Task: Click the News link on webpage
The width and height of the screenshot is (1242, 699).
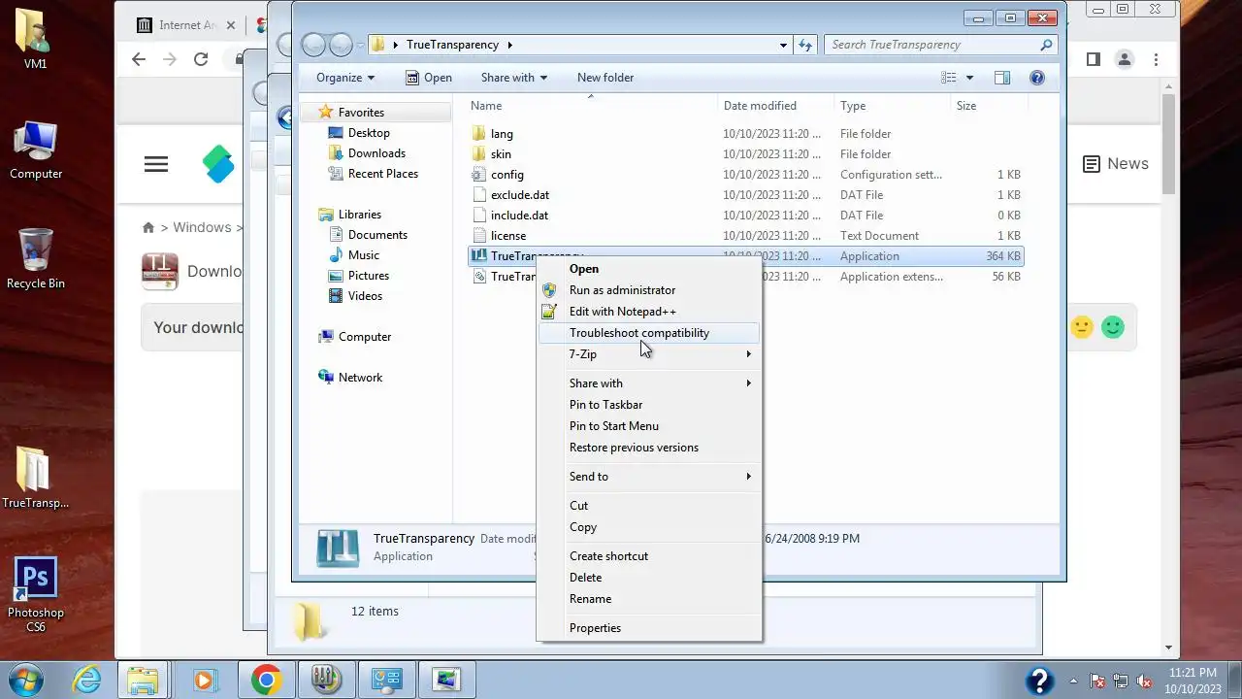Action: (1116, 164)
